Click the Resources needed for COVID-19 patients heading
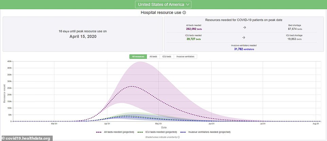 [x=244, y=20]
